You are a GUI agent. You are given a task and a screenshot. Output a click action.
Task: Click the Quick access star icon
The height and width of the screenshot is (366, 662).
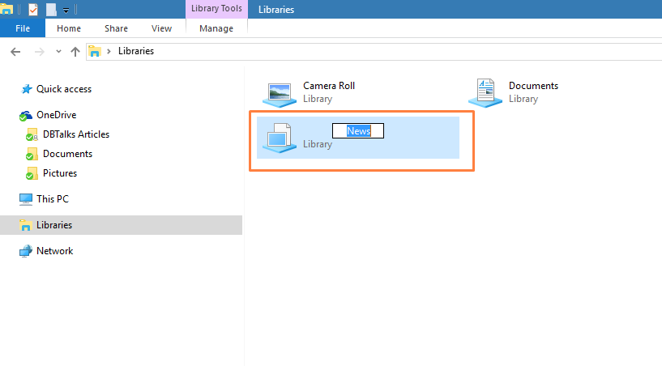click(x=27, y=89)
